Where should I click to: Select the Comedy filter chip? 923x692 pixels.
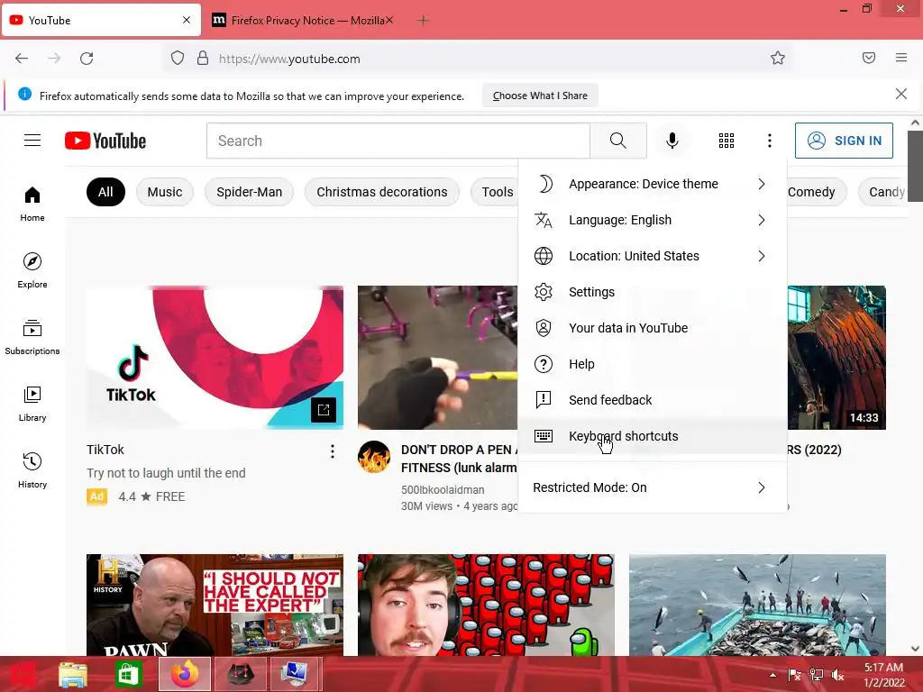click(x=816, y=192)
